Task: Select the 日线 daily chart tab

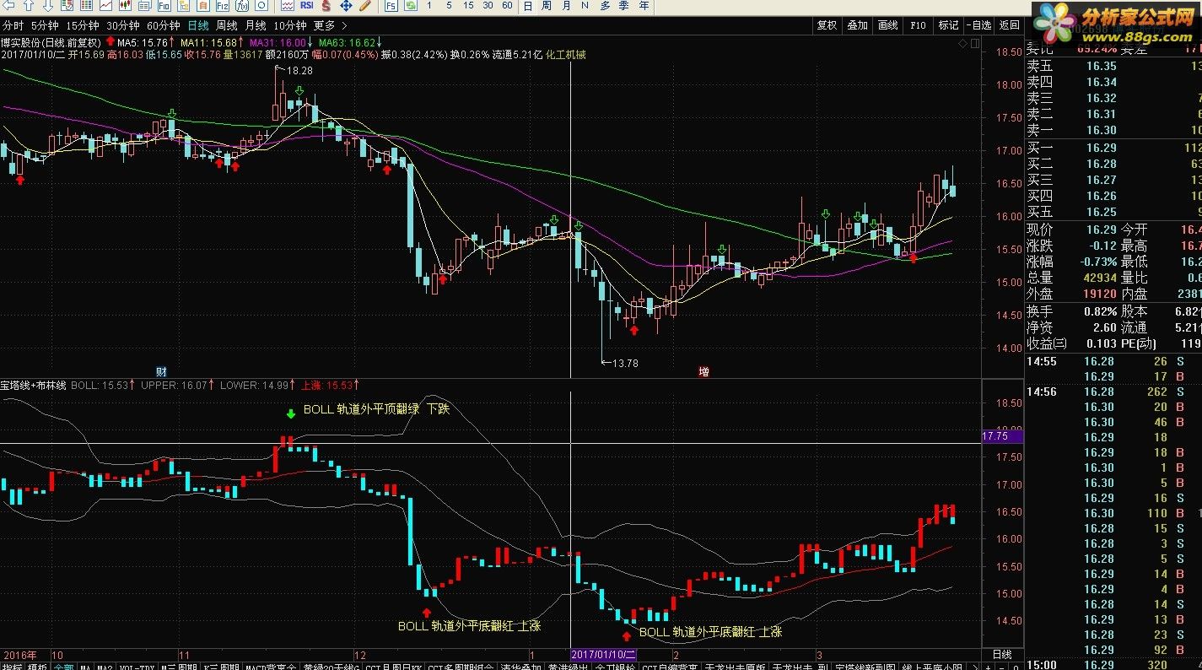Action: tap(198, 25)
